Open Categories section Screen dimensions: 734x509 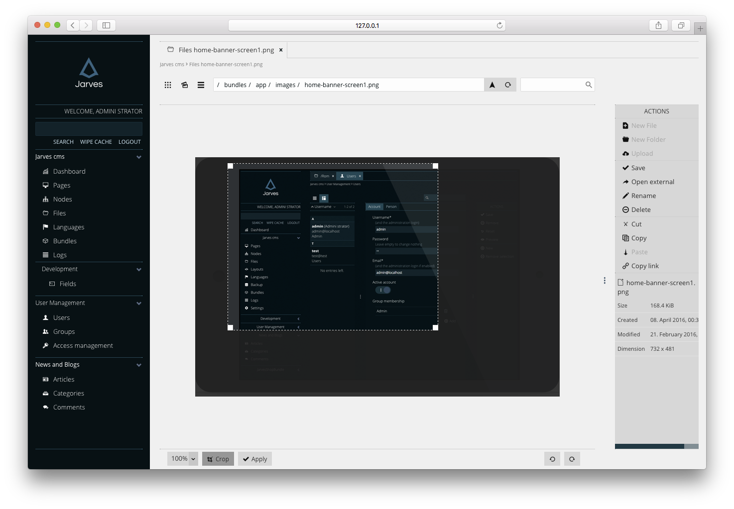[69, 393]
